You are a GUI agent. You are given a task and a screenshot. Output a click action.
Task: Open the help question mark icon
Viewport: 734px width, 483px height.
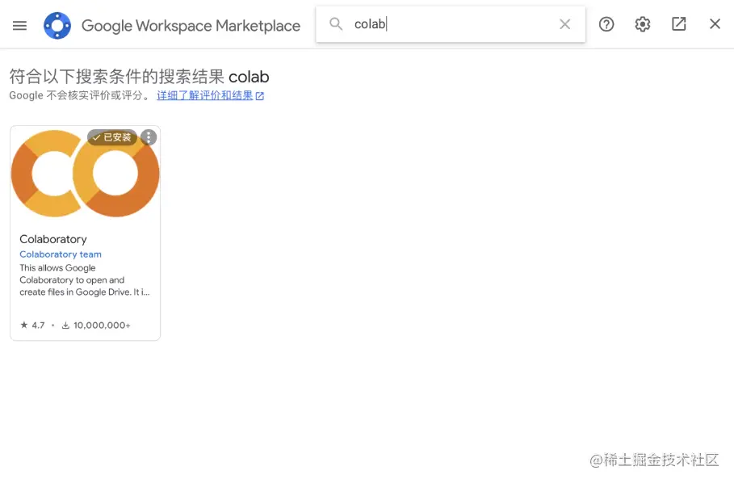(x=606, y=24)
